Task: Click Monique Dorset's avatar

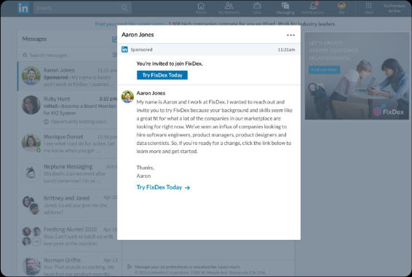Action: 31,143
